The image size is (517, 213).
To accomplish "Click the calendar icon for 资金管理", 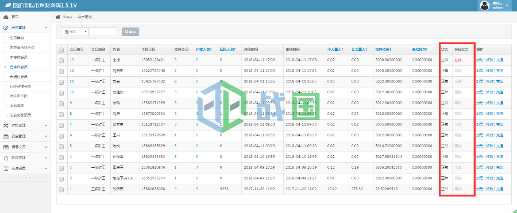I will [x=6, y=136].
